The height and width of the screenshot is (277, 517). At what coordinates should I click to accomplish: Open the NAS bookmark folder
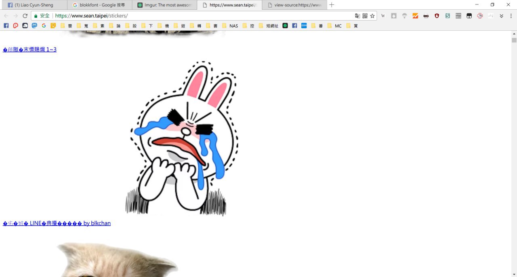(x=230, y=26)
